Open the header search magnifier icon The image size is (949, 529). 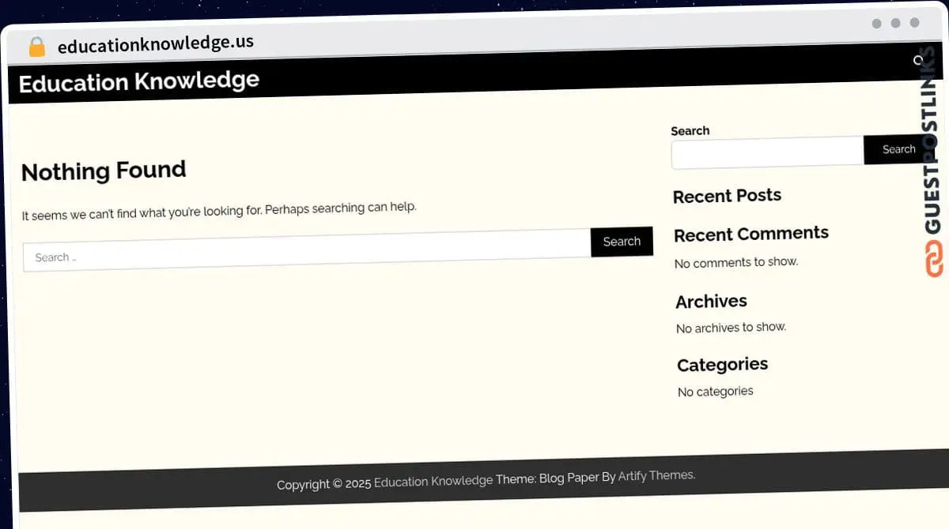919,61
